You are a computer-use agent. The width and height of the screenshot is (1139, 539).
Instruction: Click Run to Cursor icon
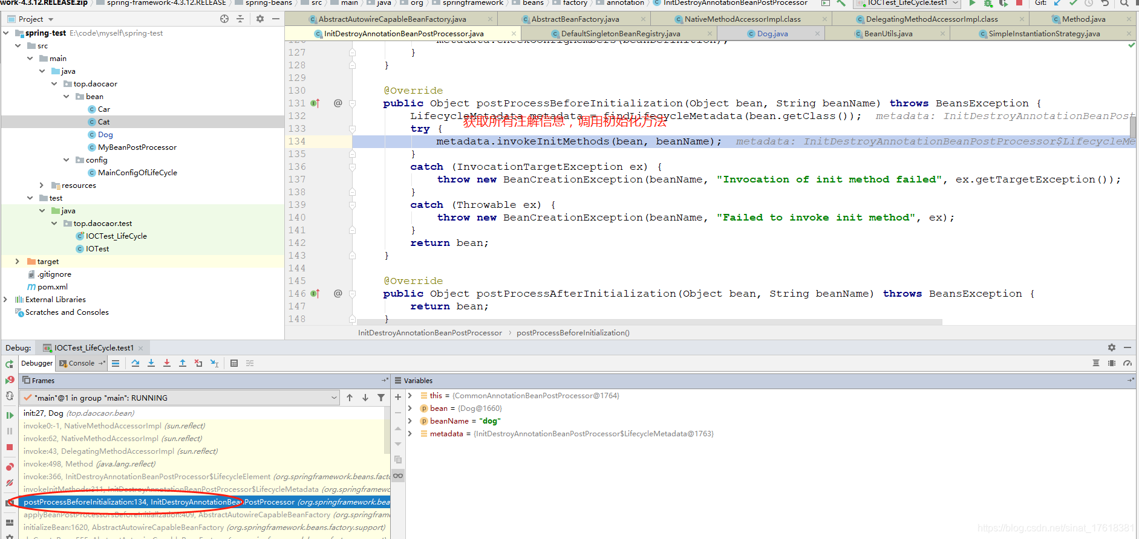tap(214, 363)
